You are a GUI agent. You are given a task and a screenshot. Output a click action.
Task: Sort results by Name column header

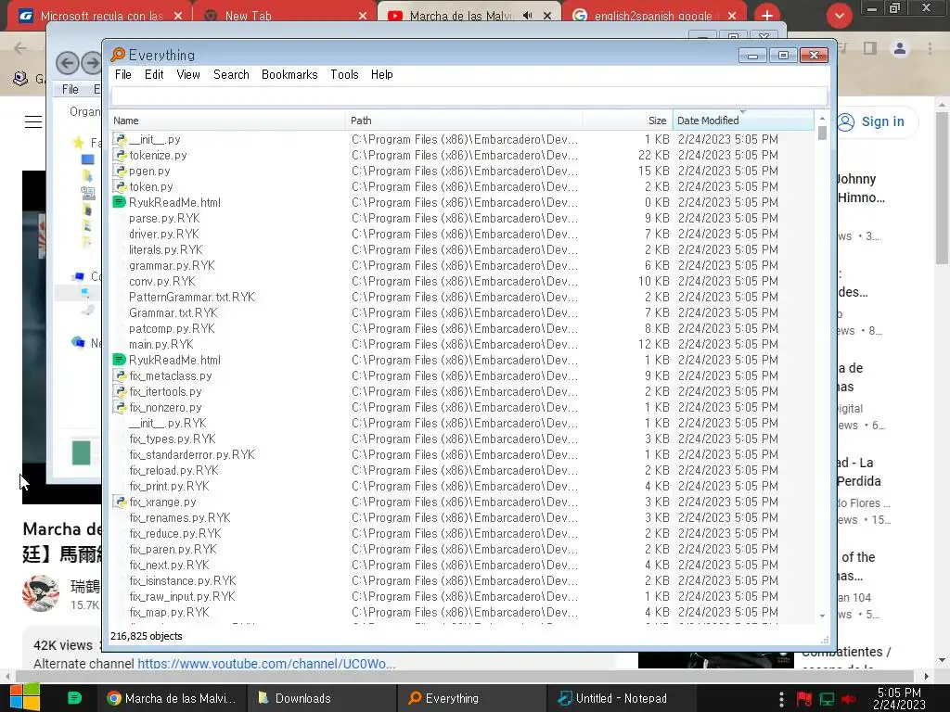pyautogui.click(x=227, y=121)
